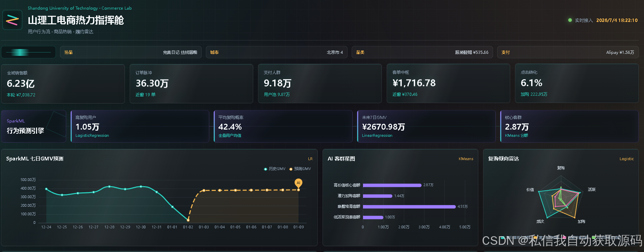Click the 实时接入 status label
Viewport: 644px width, 252px height.
click(x=584, y=20)
